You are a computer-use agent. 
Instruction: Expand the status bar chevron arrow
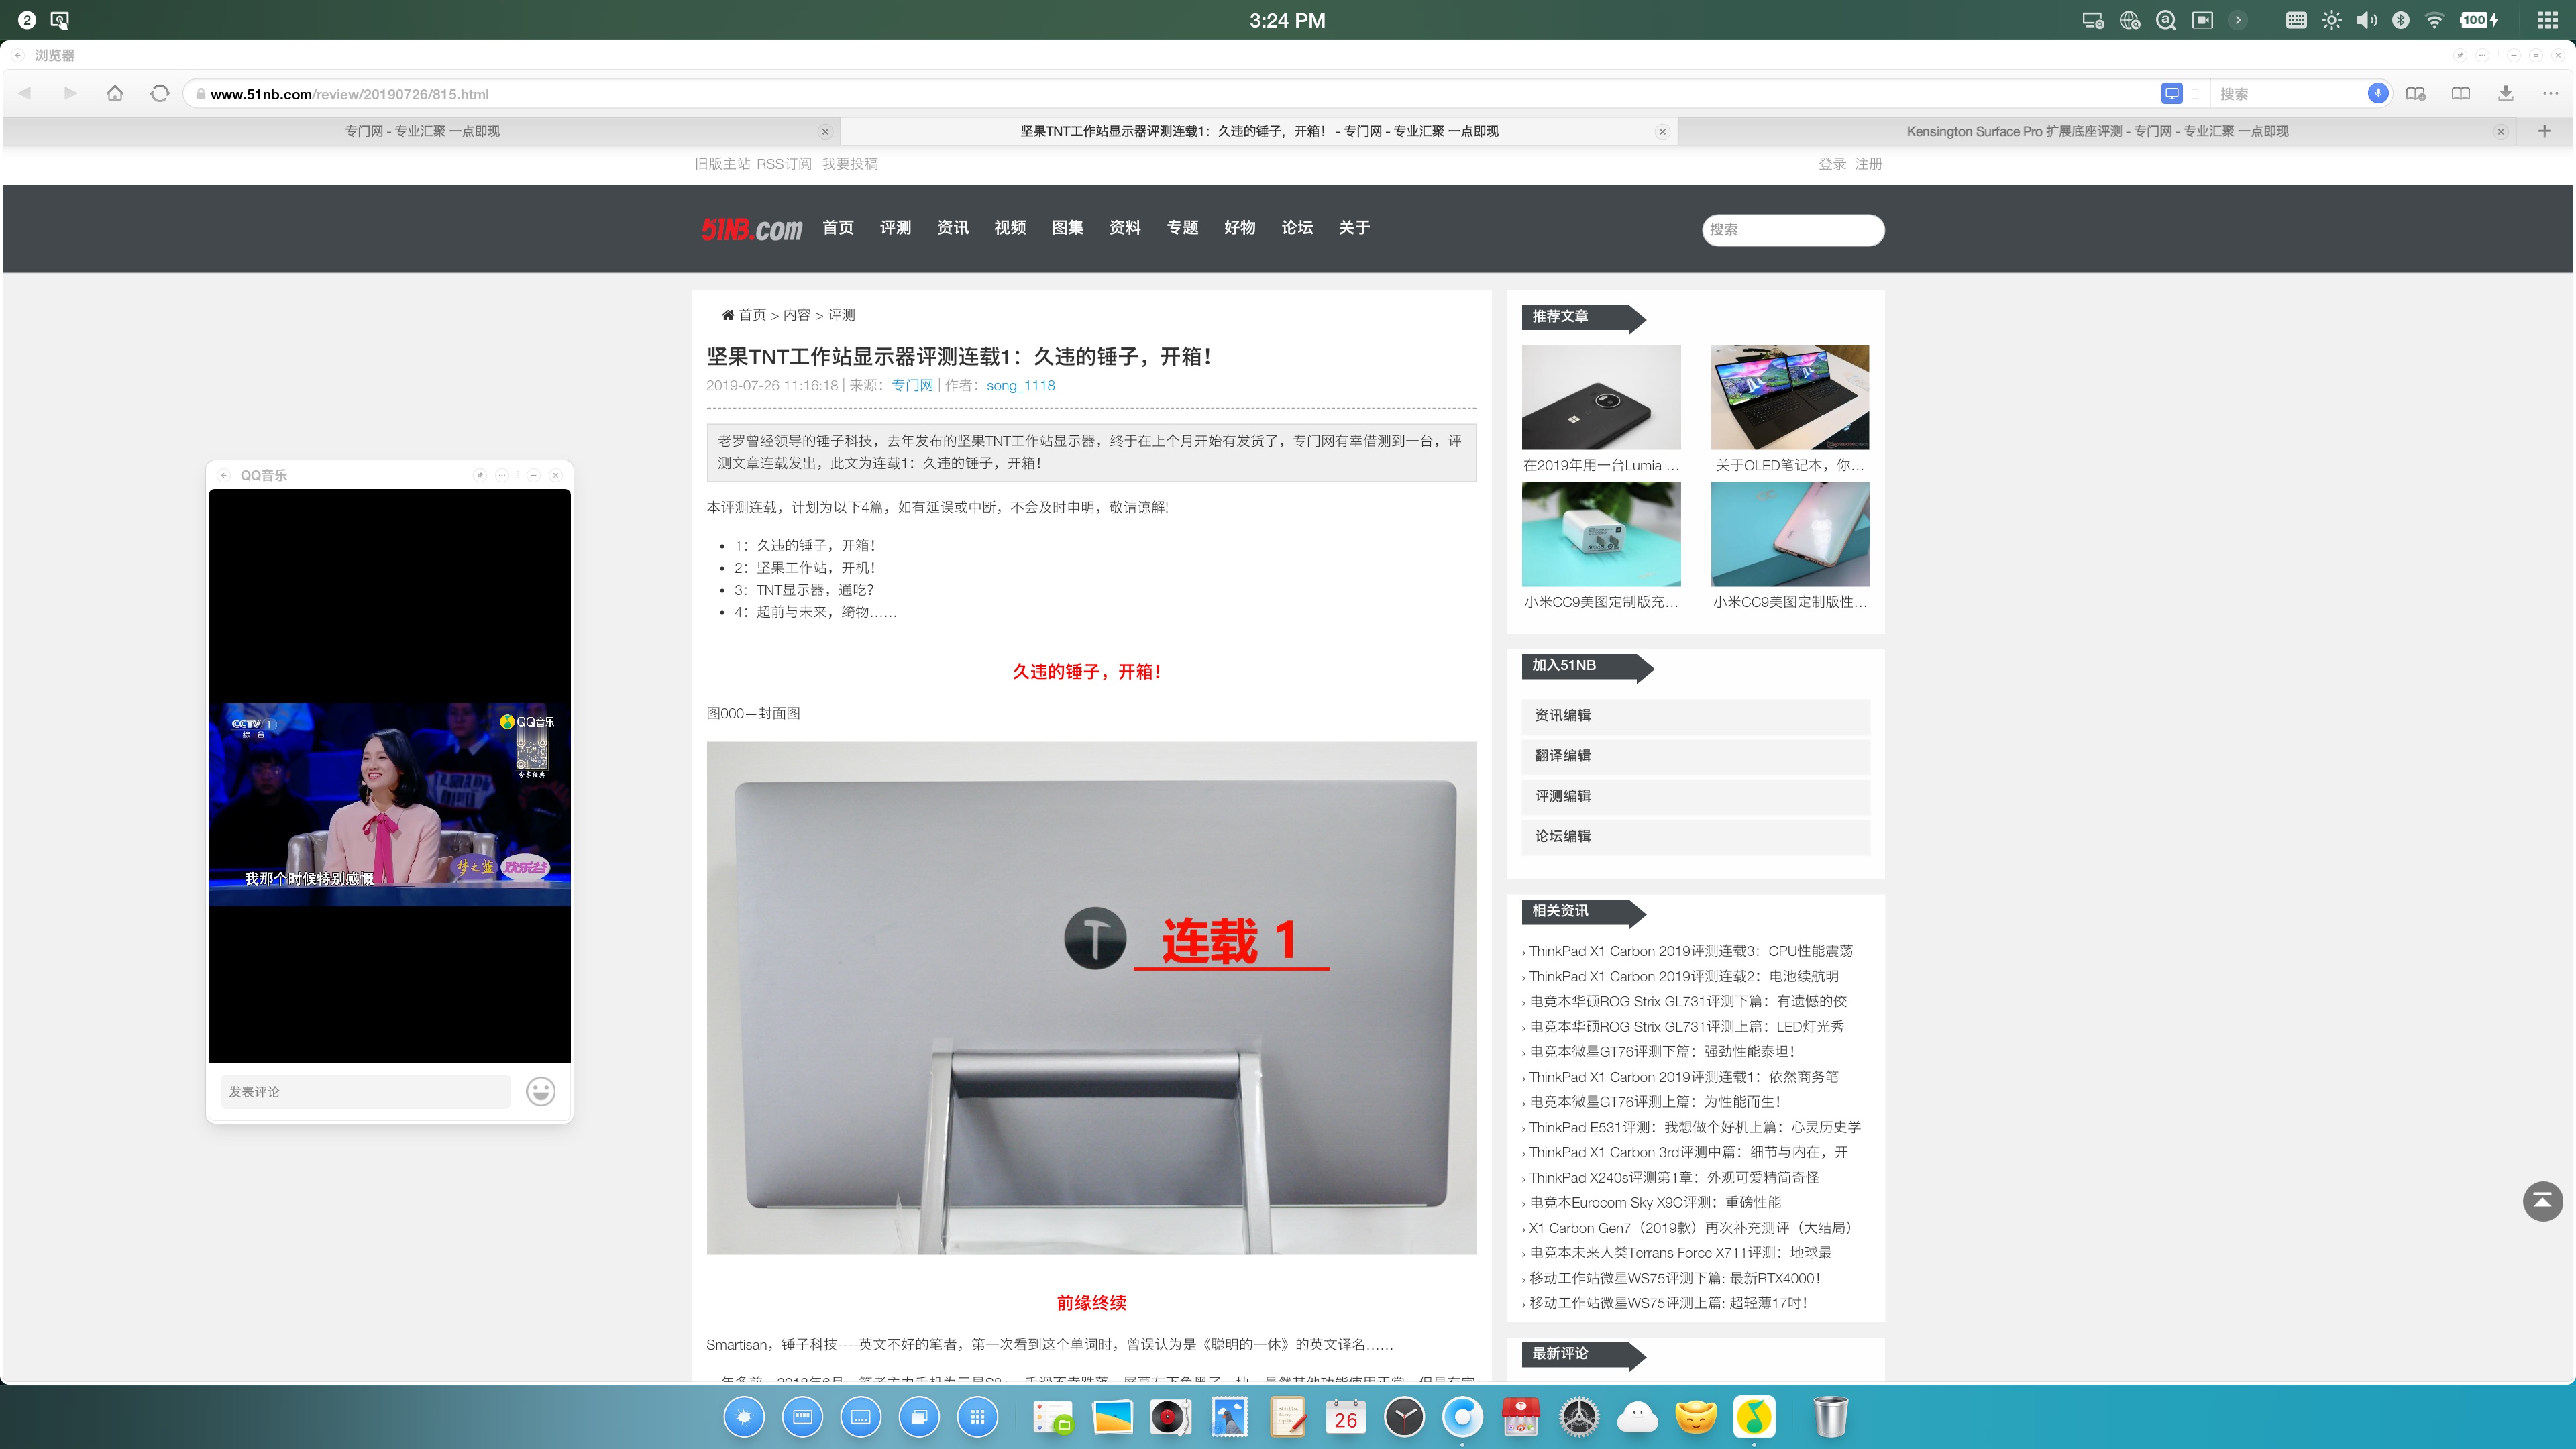point(2239,20)
